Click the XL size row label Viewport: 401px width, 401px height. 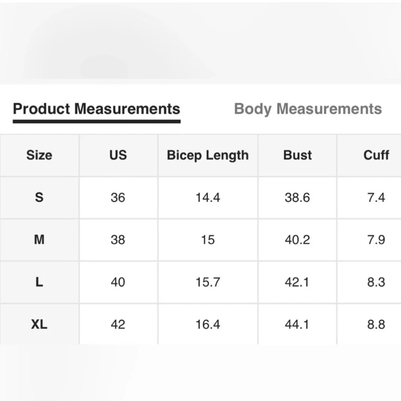click(39, 324)
